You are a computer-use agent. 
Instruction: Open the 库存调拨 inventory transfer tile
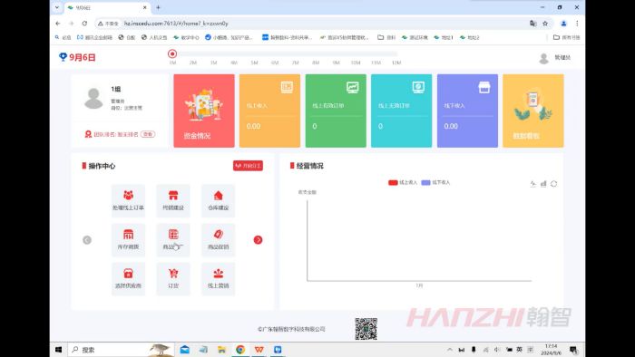128,240
